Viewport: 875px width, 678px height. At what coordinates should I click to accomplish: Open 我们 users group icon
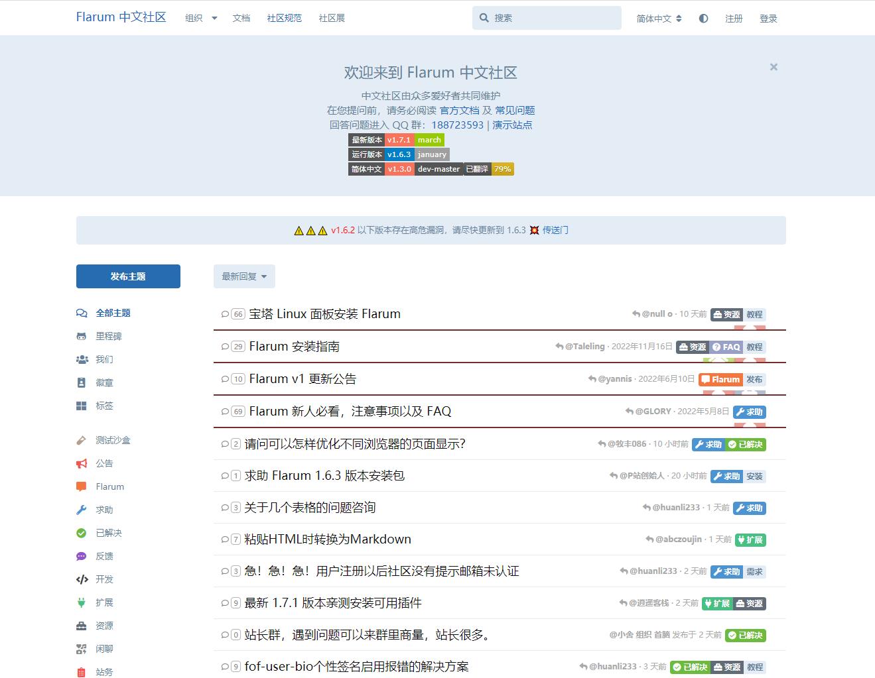click(x=82, y=359)
